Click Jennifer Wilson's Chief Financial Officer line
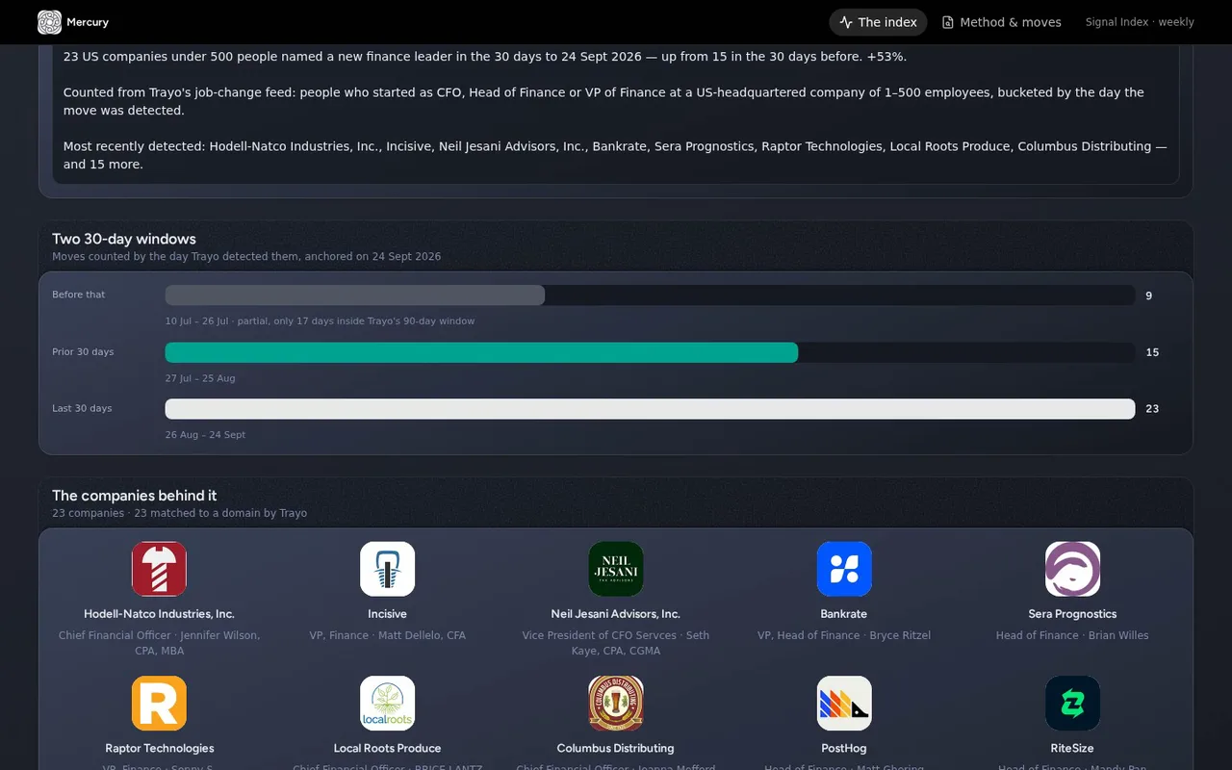This screenshot has width=1232, height=770. coord(160,643)
